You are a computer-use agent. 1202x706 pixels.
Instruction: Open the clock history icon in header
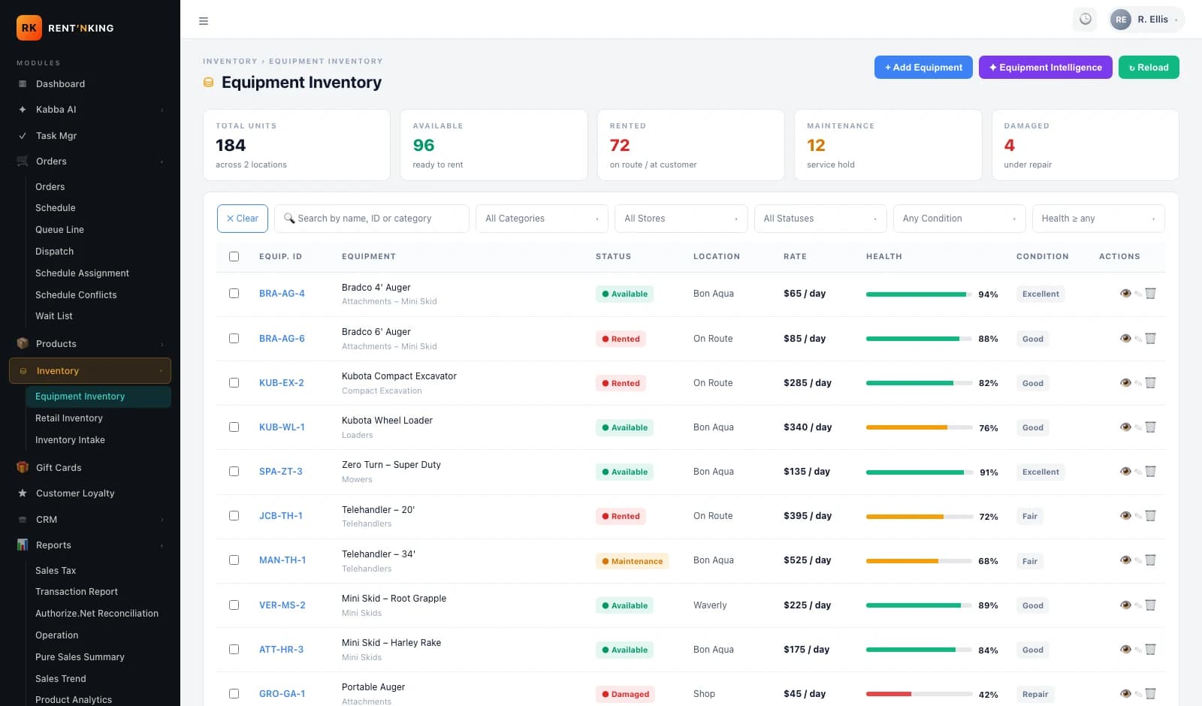click(x=1086, y=20)
